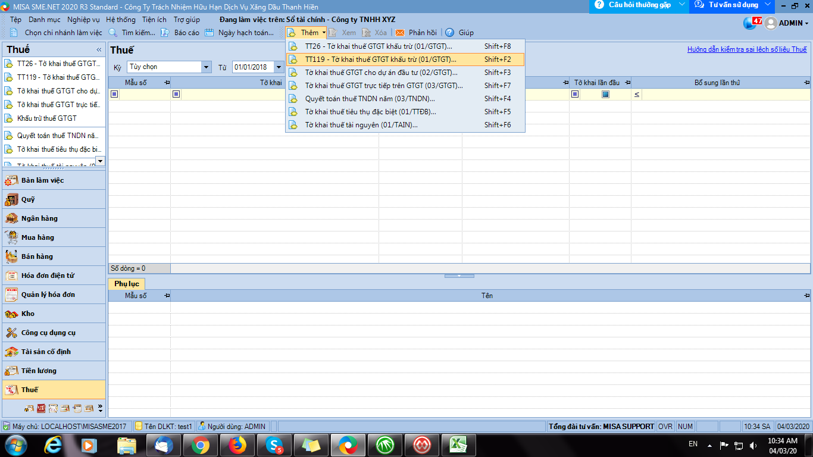The image size is (813, 457).
Task: Choose Tờ khai thuế tiêu thụ đặc biệt (01/TTĐB) menu entry
Action: (405, 112)
